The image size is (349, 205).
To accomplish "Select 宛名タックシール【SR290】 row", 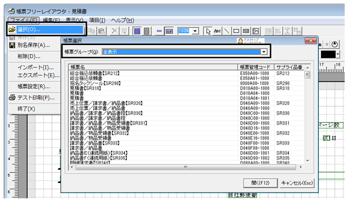I will 187,83.
